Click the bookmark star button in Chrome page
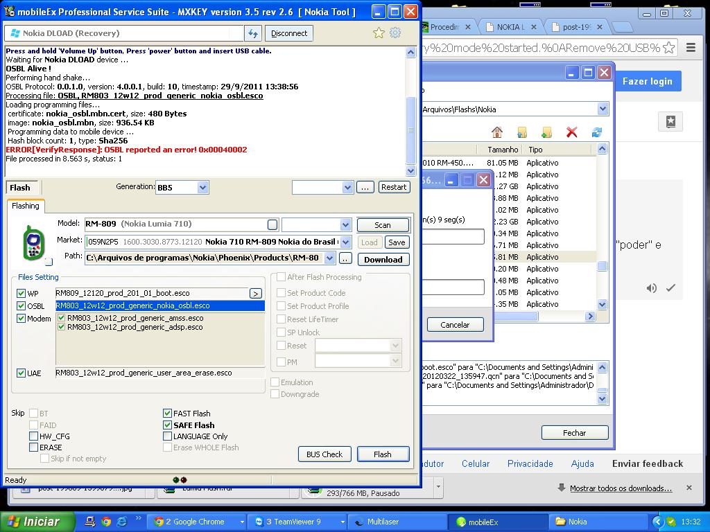Image resolution: width=710 pixels, height=532 pixels. tap(670, 121)
